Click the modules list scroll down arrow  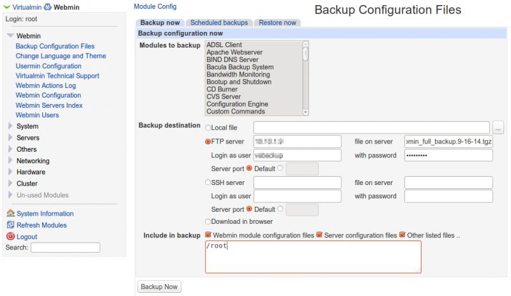click(305, 112)
